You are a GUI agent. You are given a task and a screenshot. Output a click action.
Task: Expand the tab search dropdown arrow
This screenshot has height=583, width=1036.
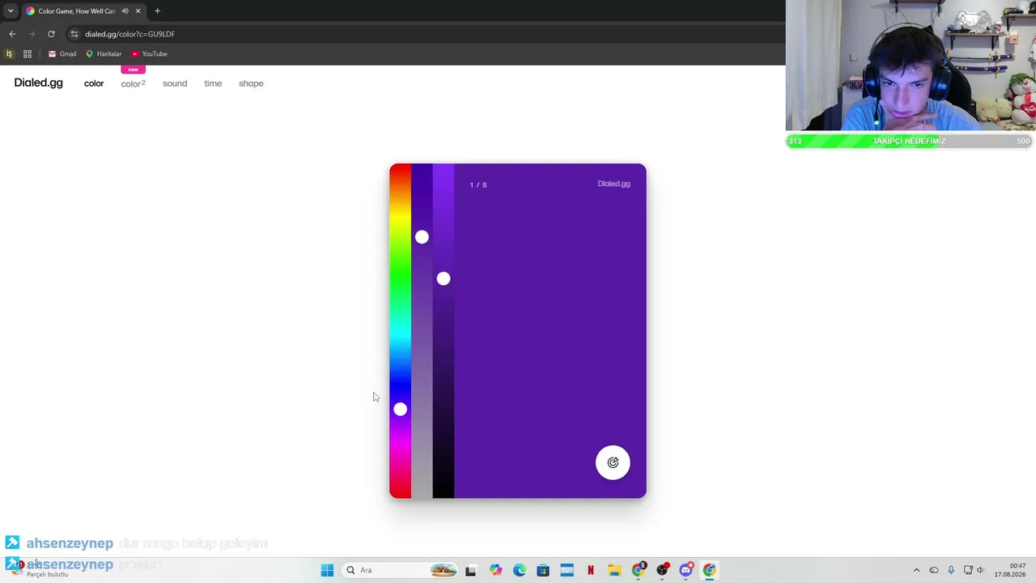pos(10,11)
